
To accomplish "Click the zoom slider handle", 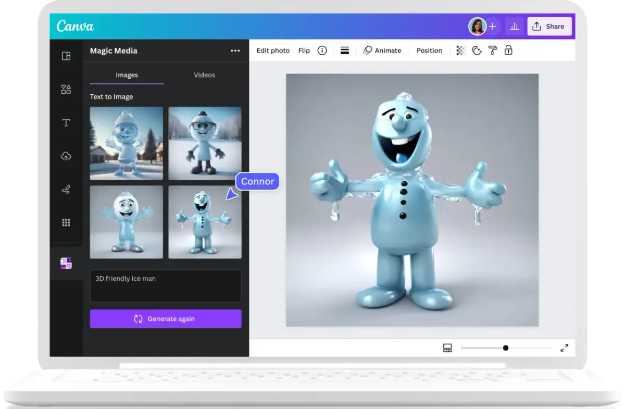I will 505,348.
